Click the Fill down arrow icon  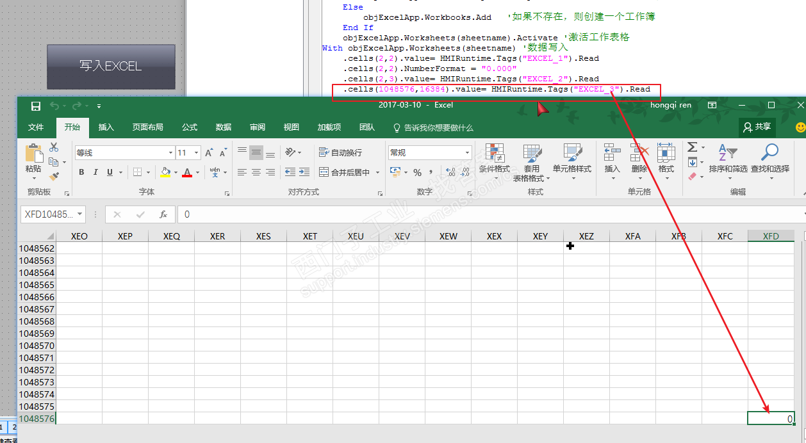692,163
